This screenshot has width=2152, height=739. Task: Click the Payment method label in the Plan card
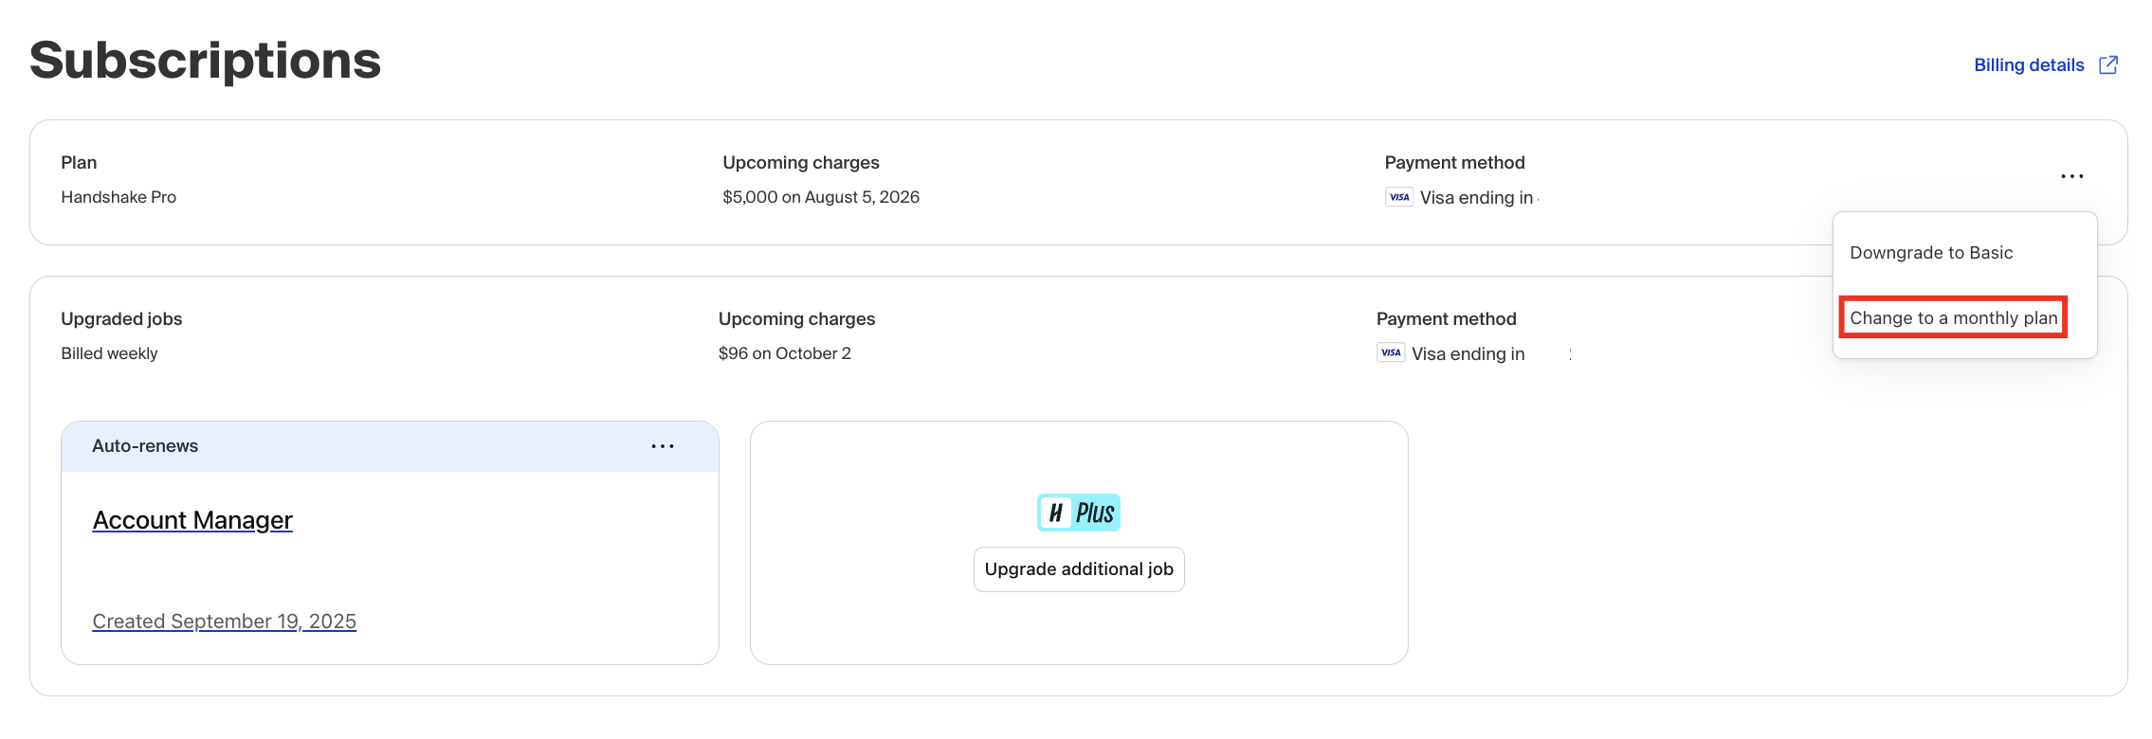[1455, 163]
